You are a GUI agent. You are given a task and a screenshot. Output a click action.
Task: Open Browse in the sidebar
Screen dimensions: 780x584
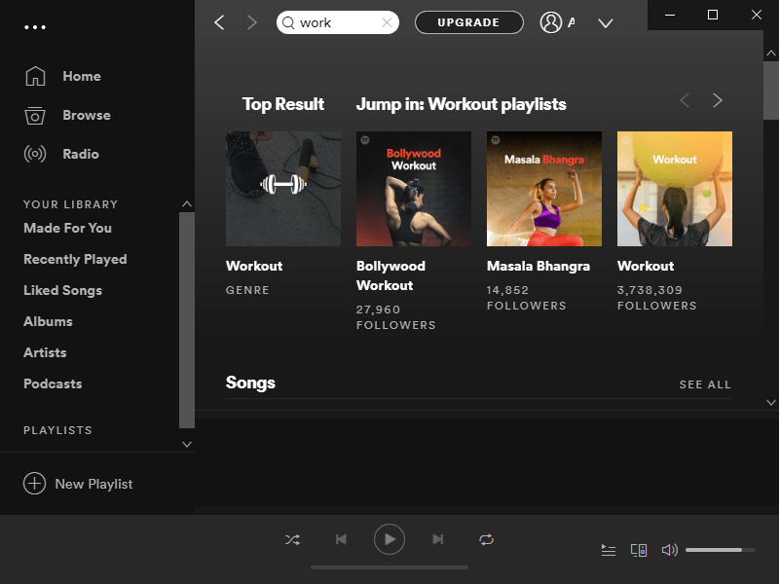tap(87, 115)
